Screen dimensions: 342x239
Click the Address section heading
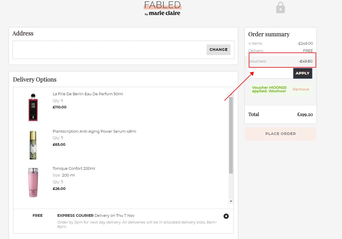tap(23, 33)
